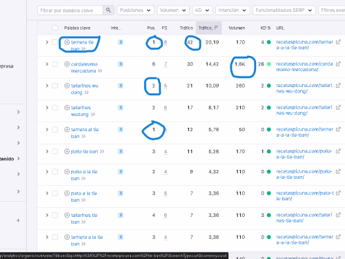Tick the select-all checkbox in table header
345x259 pixels.
tap(55, 28)
